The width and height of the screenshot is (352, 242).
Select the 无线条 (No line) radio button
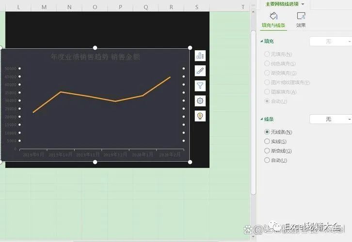(x=267, y=132)
